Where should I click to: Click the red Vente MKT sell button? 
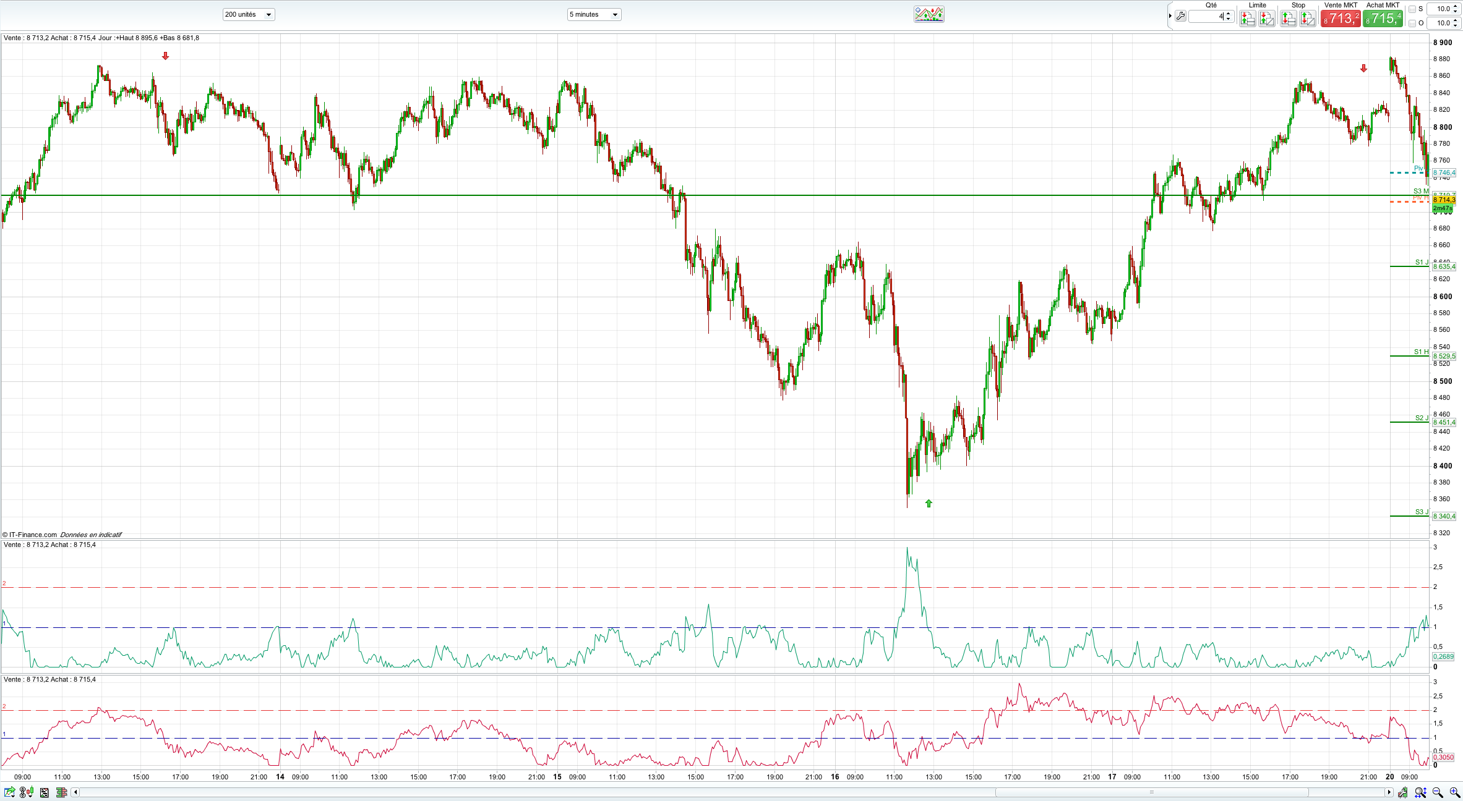tap(1341, 19)
